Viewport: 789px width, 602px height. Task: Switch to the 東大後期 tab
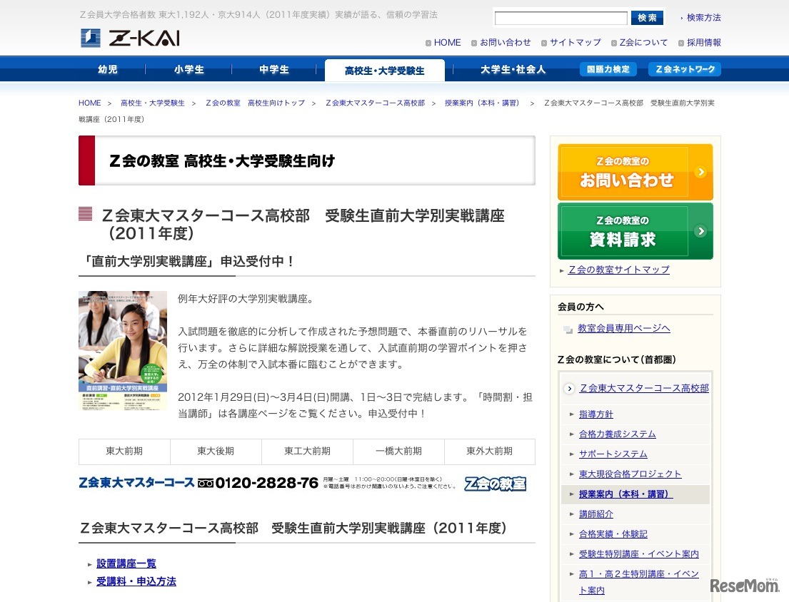(216, 451)
